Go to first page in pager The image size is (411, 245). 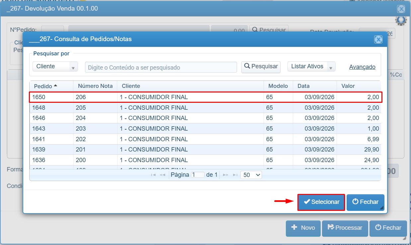pos(153,175)
